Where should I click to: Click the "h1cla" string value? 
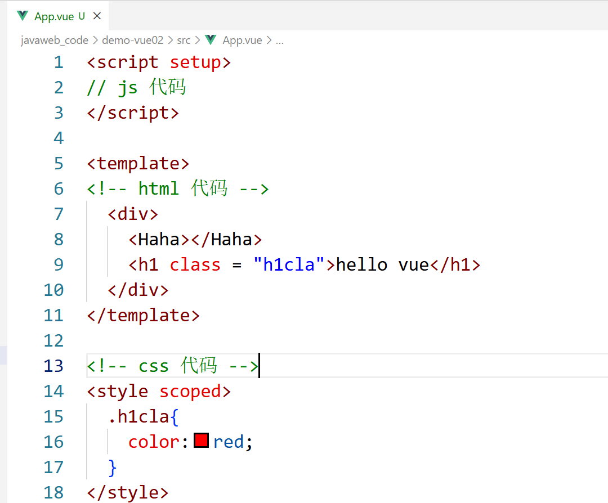289,264
